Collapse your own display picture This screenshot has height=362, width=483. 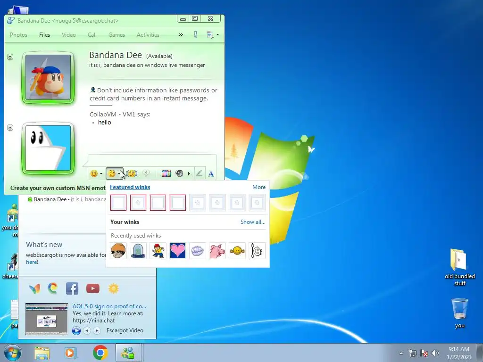[10, 127]
